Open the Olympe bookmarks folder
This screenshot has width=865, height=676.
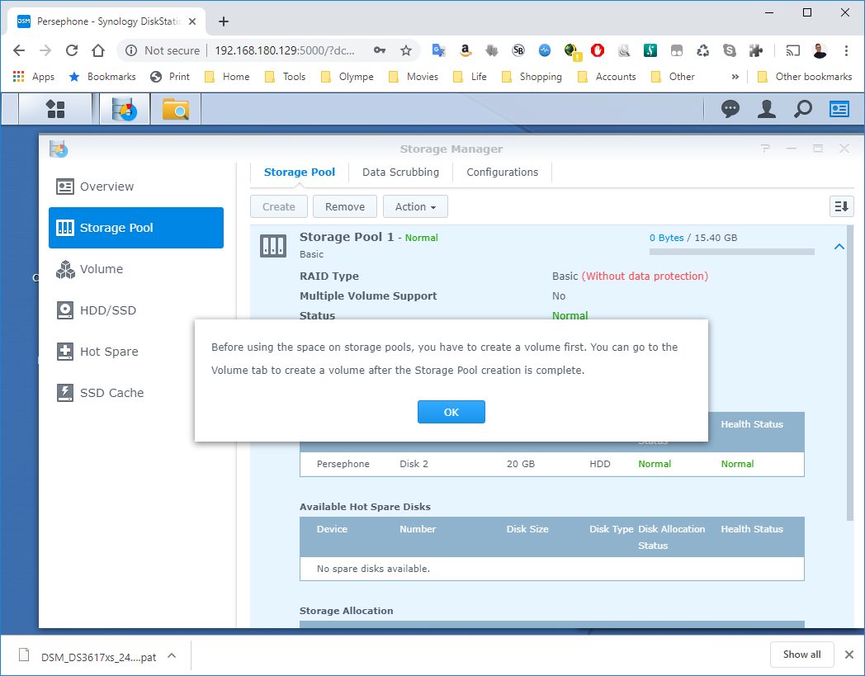(347, 77)
